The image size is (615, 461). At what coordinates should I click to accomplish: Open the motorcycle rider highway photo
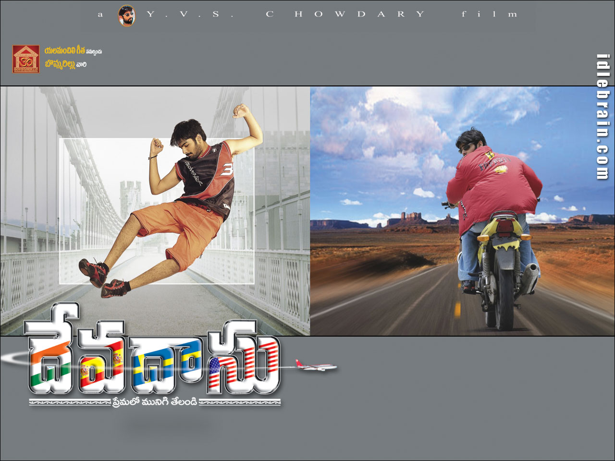(x=462, y=211)
